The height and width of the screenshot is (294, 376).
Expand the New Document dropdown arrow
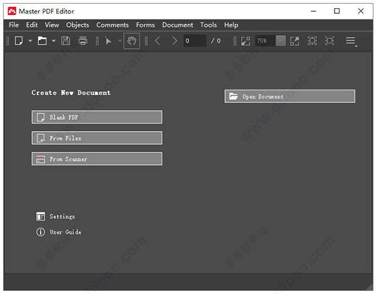(x=30, y=41)
